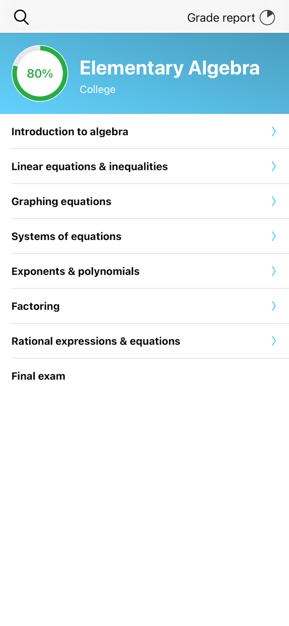This screenshot has width=289, height=626.
Task: Open the Grade report
Action: click(x=221, y=18)
